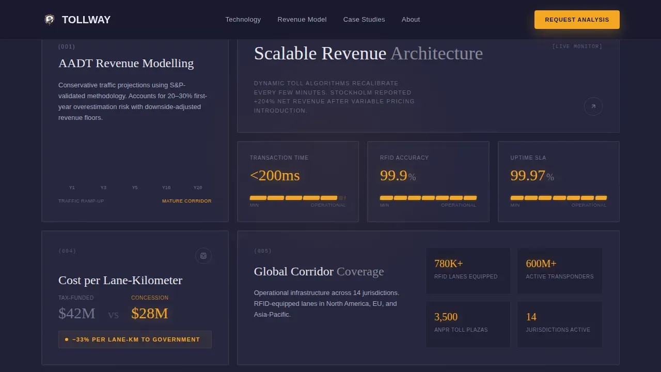Click the 3,500 ANPR toll plazas tile
This screenshot has height=372, width=661.
click(468, 324)
